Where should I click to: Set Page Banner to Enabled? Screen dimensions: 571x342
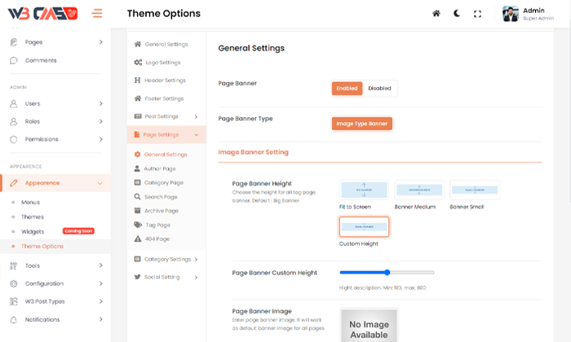click(x=347, y=88)
